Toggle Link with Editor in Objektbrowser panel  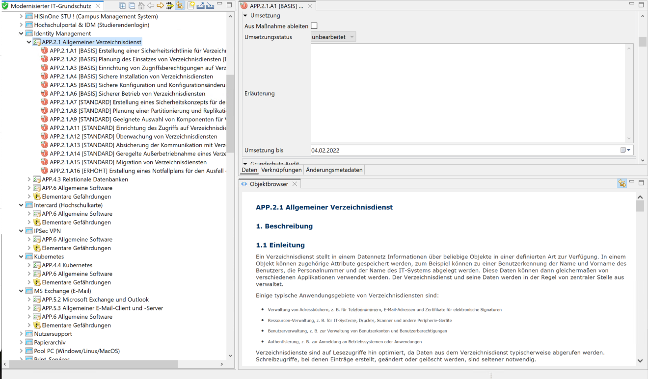(622, 183)
